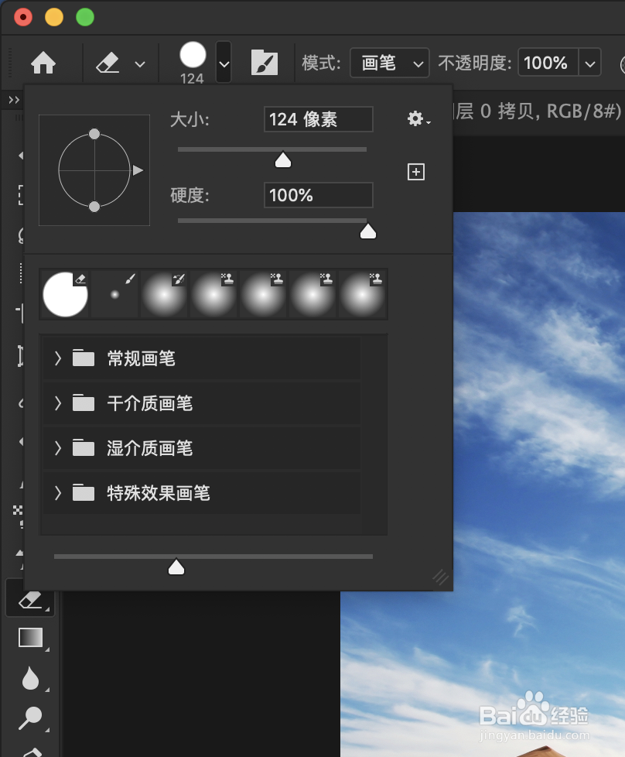The image size is (625, 757).
Task: Select the Gradient tool
Action: click(29, 637)
